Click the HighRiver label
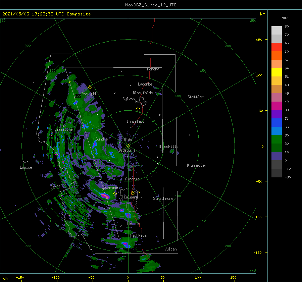302x282 pixels. pyautogui.click(x=139, y=235)
